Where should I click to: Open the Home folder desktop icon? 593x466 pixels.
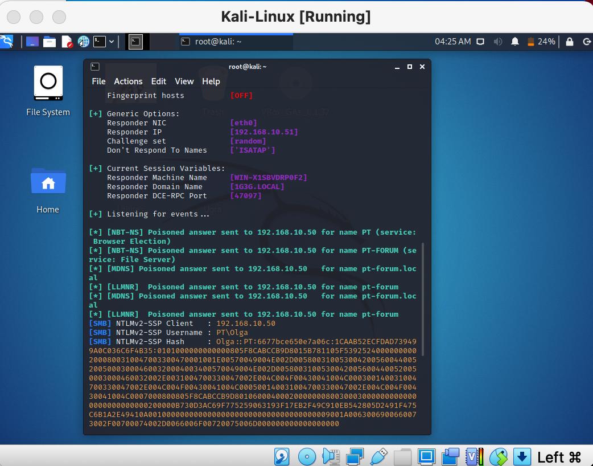tap(48, 191)
